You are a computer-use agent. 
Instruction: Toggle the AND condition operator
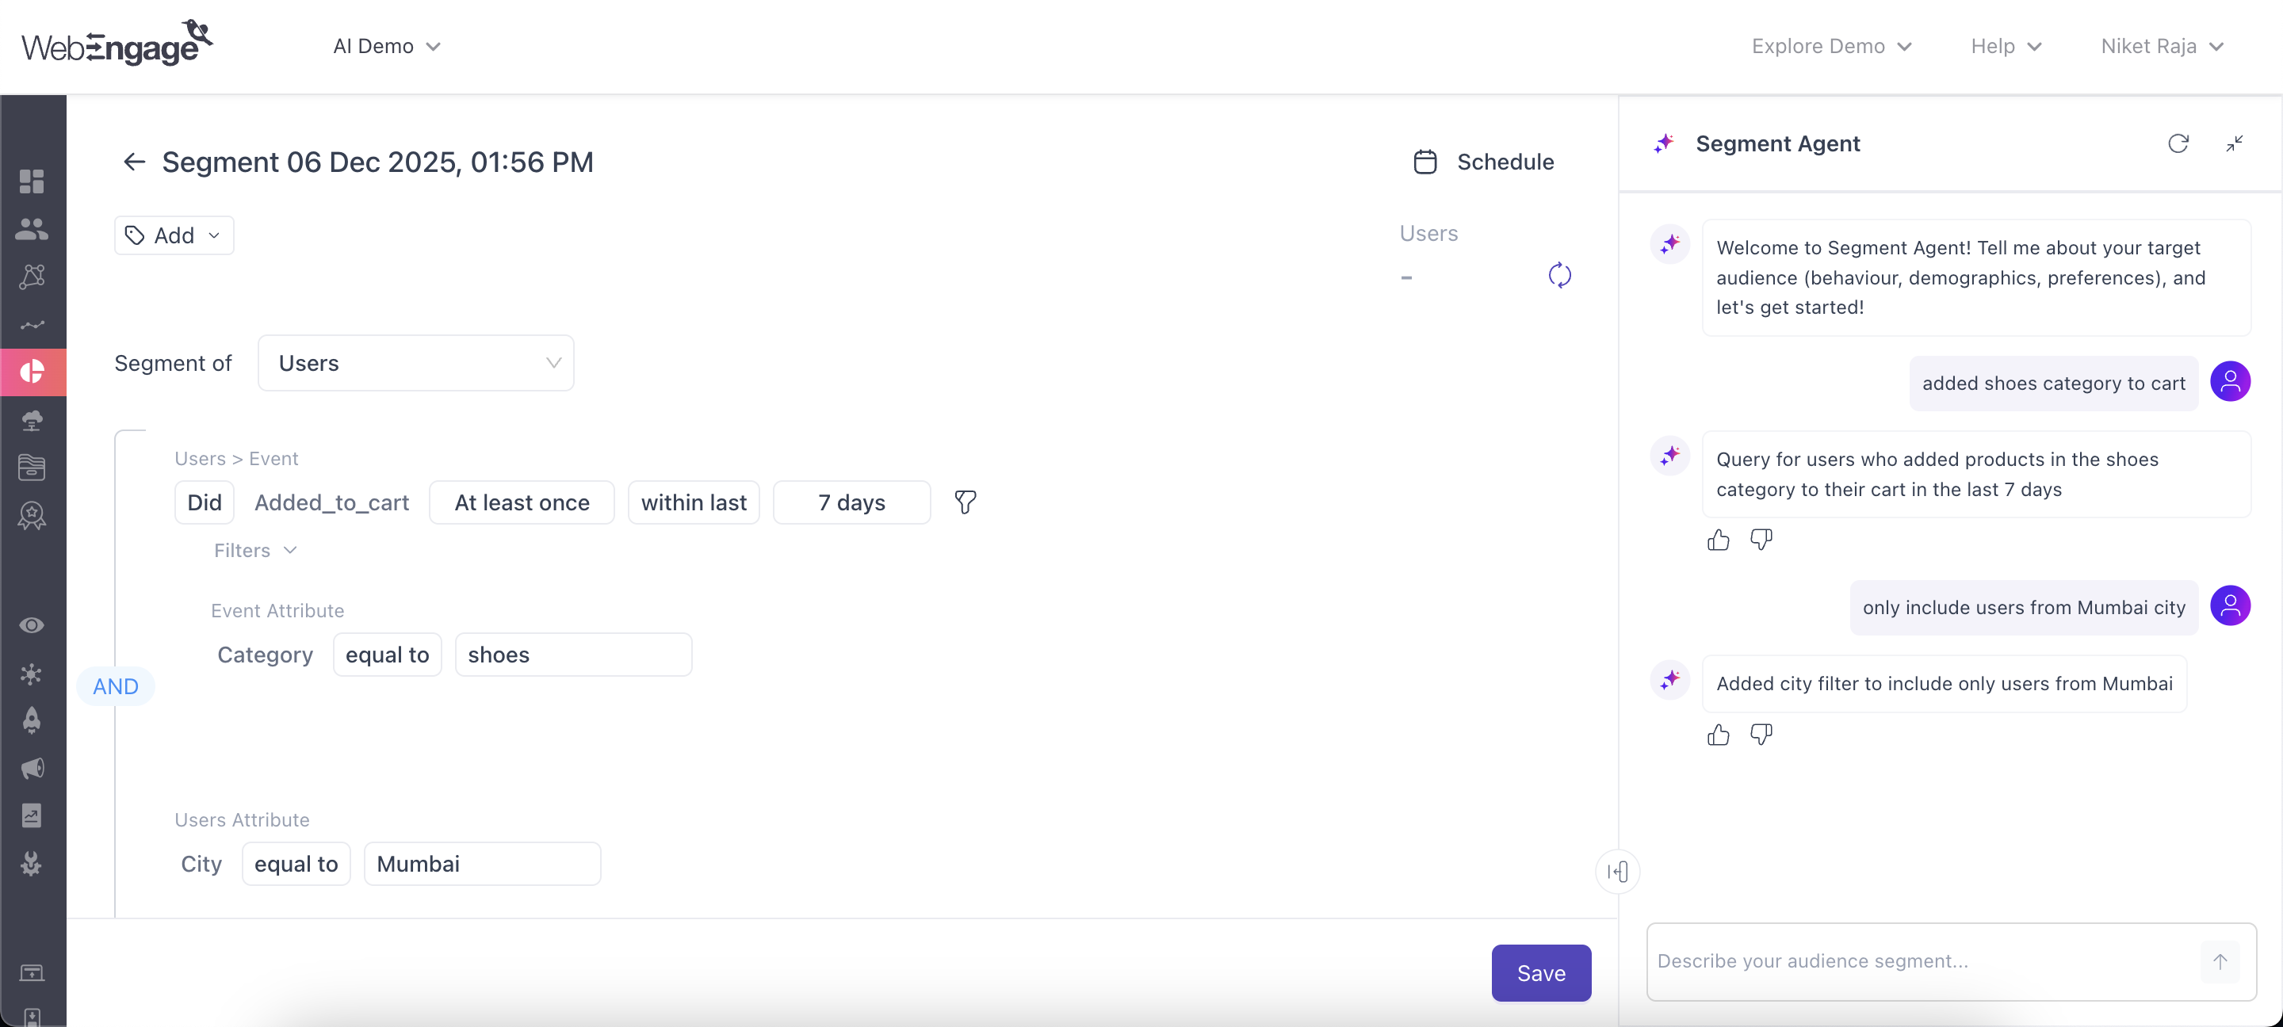tap(116, 687)
